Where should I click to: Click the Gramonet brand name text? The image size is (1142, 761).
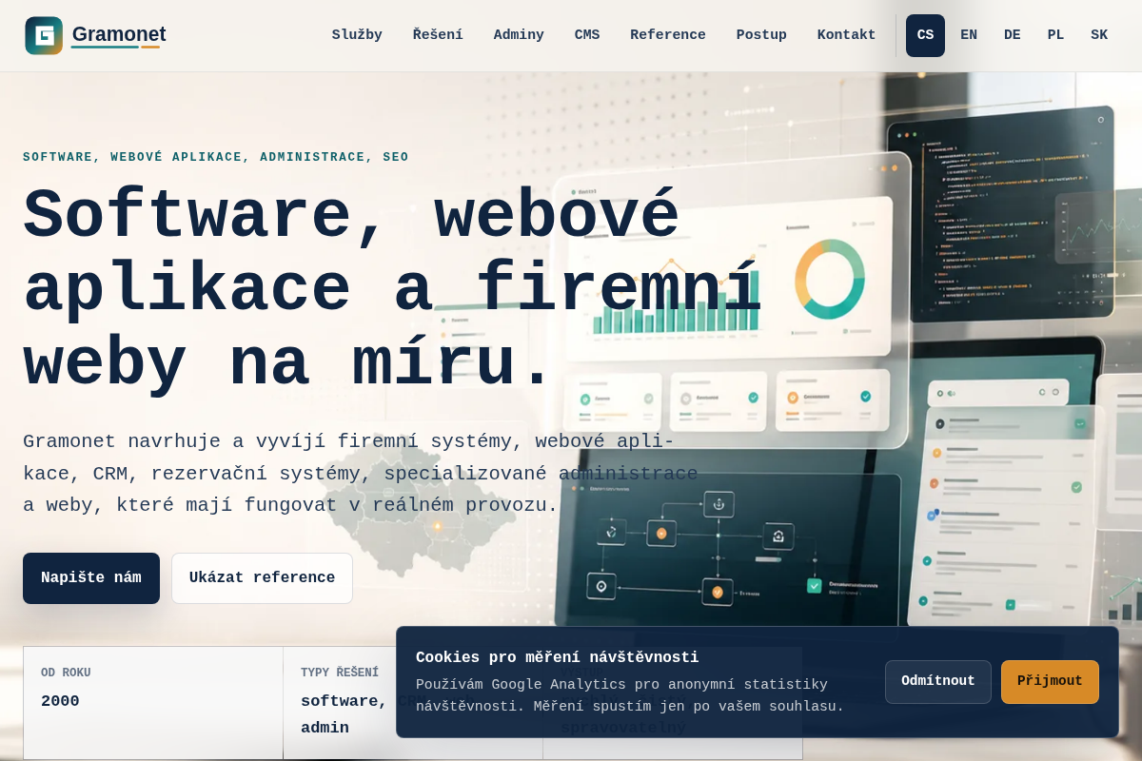[119, 34]
